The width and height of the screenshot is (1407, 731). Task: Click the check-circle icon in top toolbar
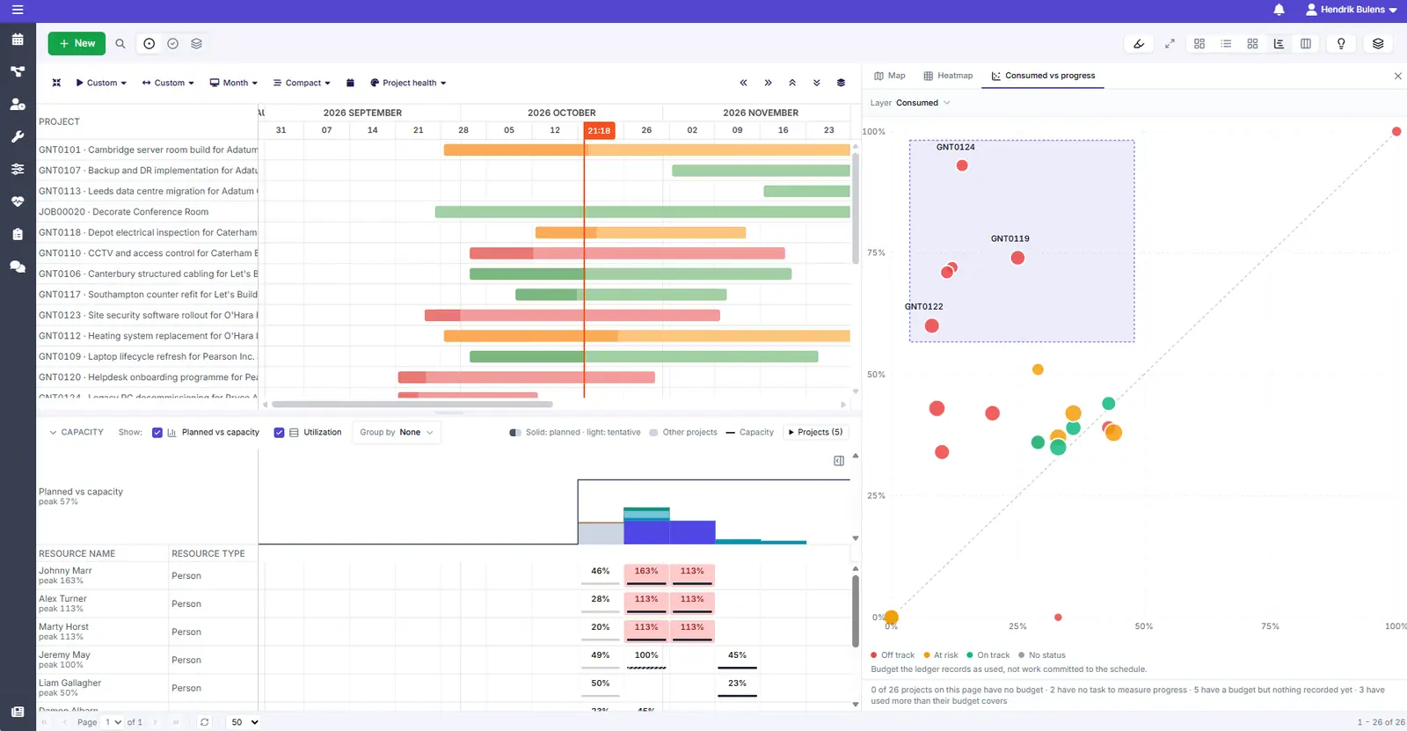click(x=173, y=43)
